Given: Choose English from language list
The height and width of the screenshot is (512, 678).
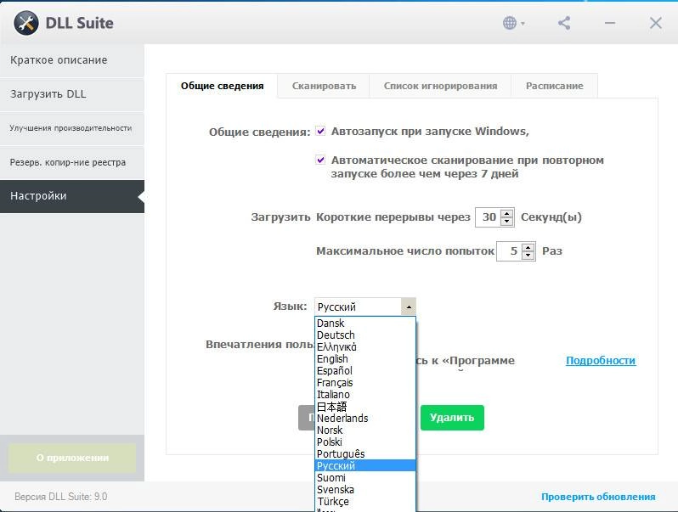Looking at the screenshot, I should [x=365, y=359].
